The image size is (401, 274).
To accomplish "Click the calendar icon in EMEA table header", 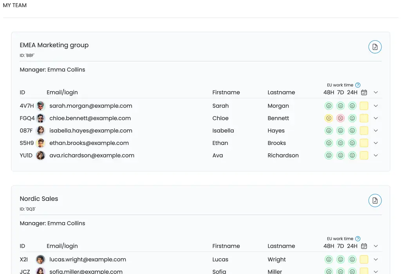I will [364, 93].
